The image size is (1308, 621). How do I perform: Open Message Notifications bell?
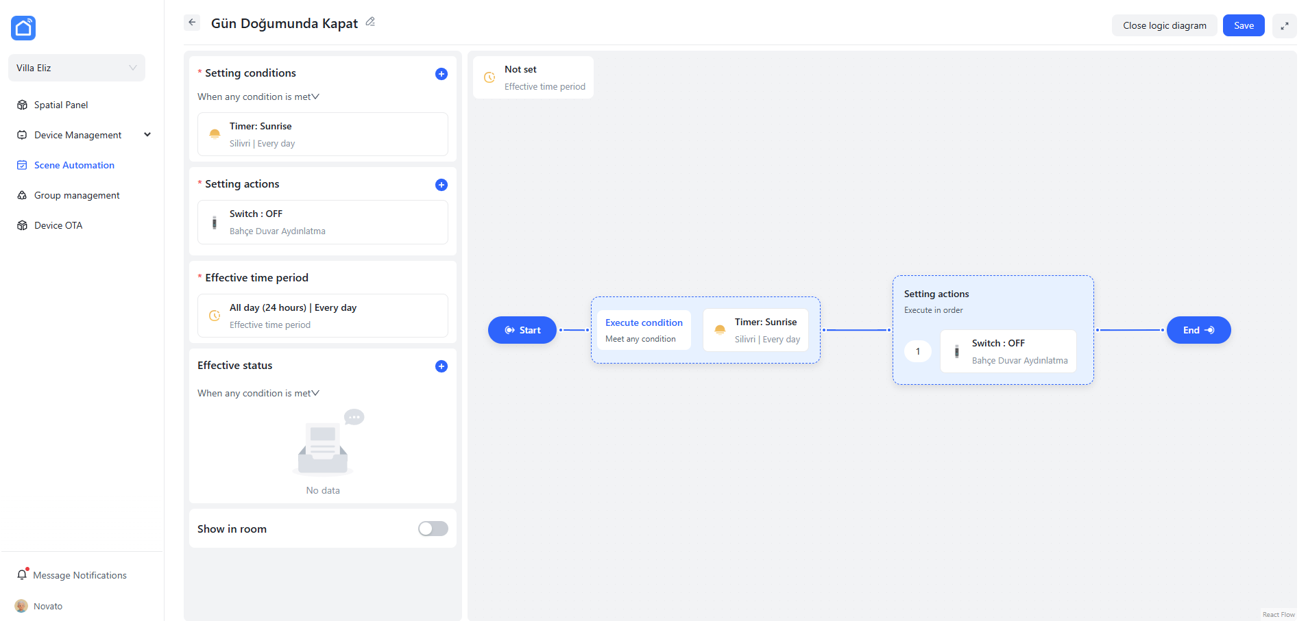(23, 575)
